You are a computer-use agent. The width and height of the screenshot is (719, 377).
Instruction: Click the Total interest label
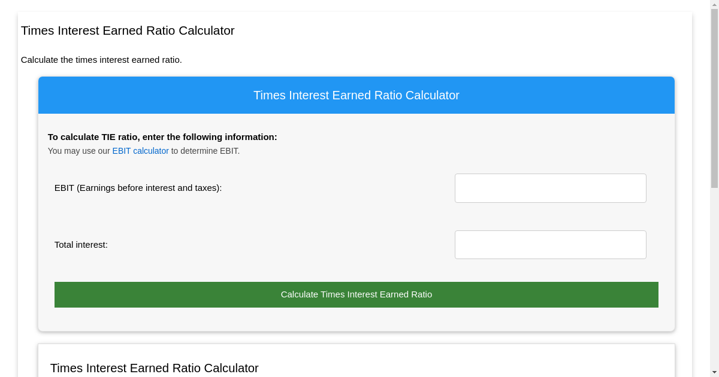pos(81,245)
